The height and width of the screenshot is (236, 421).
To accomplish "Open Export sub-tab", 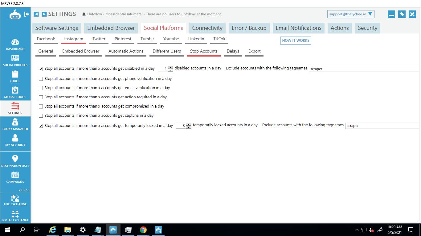I will click(x=255, y=52).
